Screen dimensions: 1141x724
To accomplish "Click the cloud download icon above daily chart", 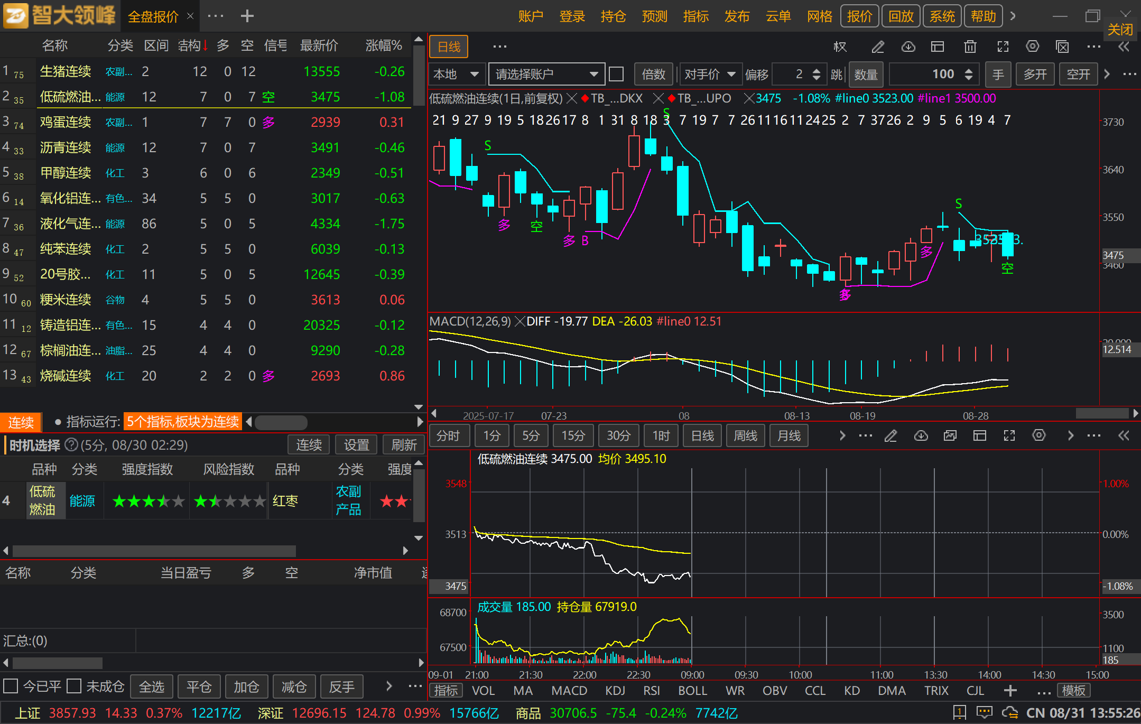I will 908,47.
